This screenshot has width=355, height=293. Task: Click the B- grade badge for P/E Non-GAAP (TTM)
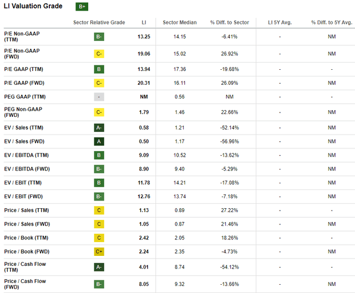pos(99,37)
